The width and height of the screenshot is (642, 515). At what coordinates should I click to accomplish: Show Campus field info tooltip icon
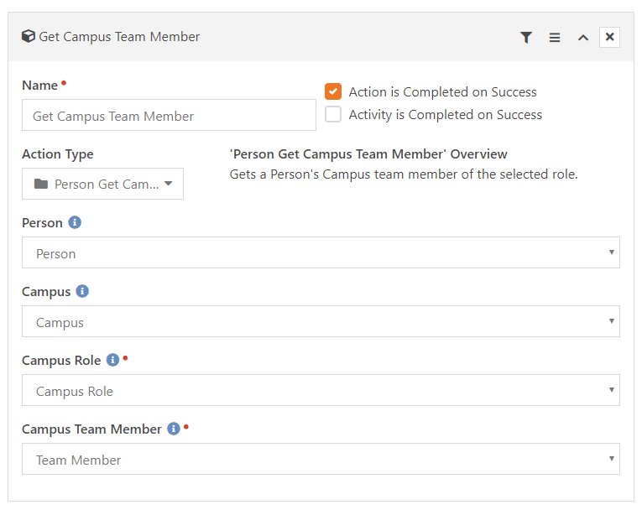[x=82, y=291]
